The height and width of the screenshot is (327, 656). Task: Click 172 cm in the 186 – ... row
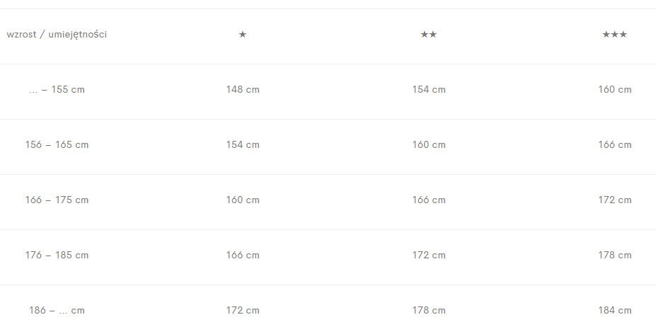(243, 311)
